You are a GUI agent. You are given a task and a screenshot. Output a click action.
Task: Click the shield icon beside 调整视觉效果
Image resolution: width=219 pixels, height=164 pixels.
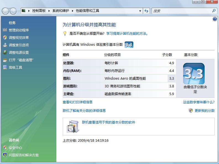click(5, 37)
